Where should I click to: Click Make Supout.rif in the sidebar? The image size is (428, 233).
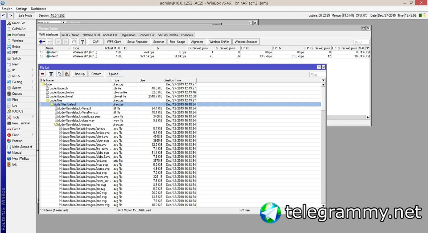(22, 147)
